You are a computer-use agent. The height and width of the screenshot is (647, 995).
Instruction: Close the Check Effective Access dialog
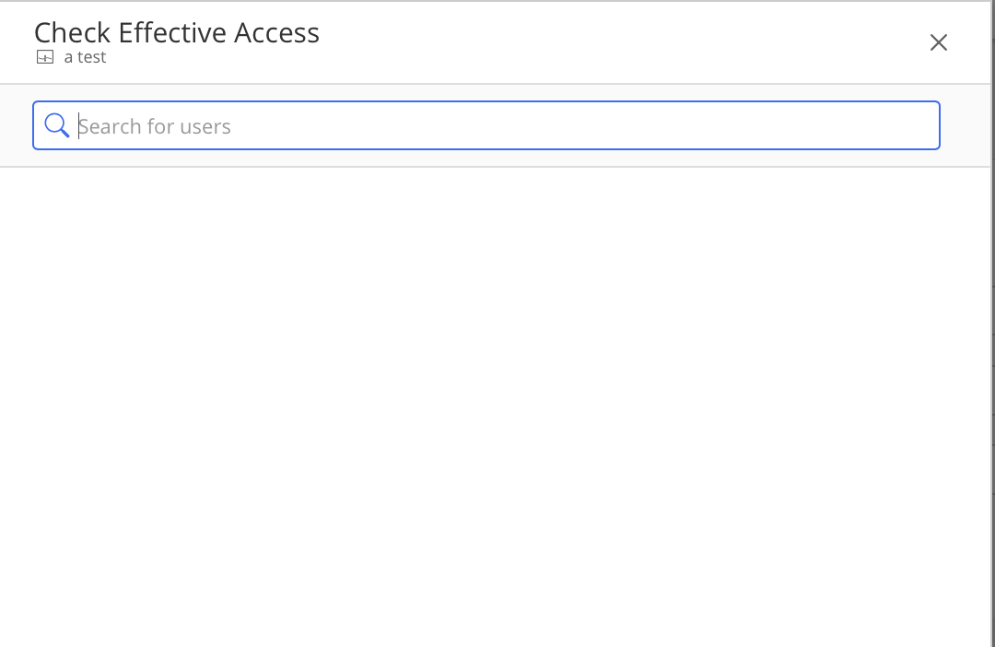pyautogui.click(x=938, y=42)
